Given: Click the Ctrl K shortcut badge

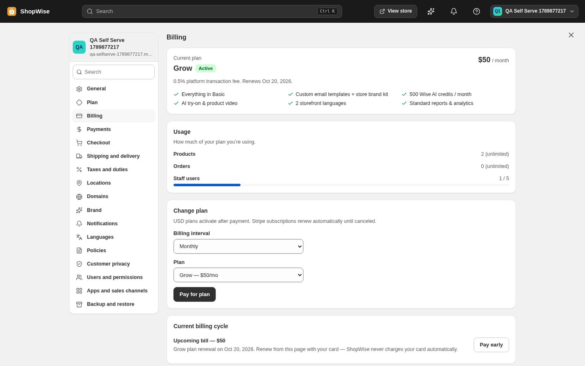Looking at the screenshot, I should (x=327, y=11).
